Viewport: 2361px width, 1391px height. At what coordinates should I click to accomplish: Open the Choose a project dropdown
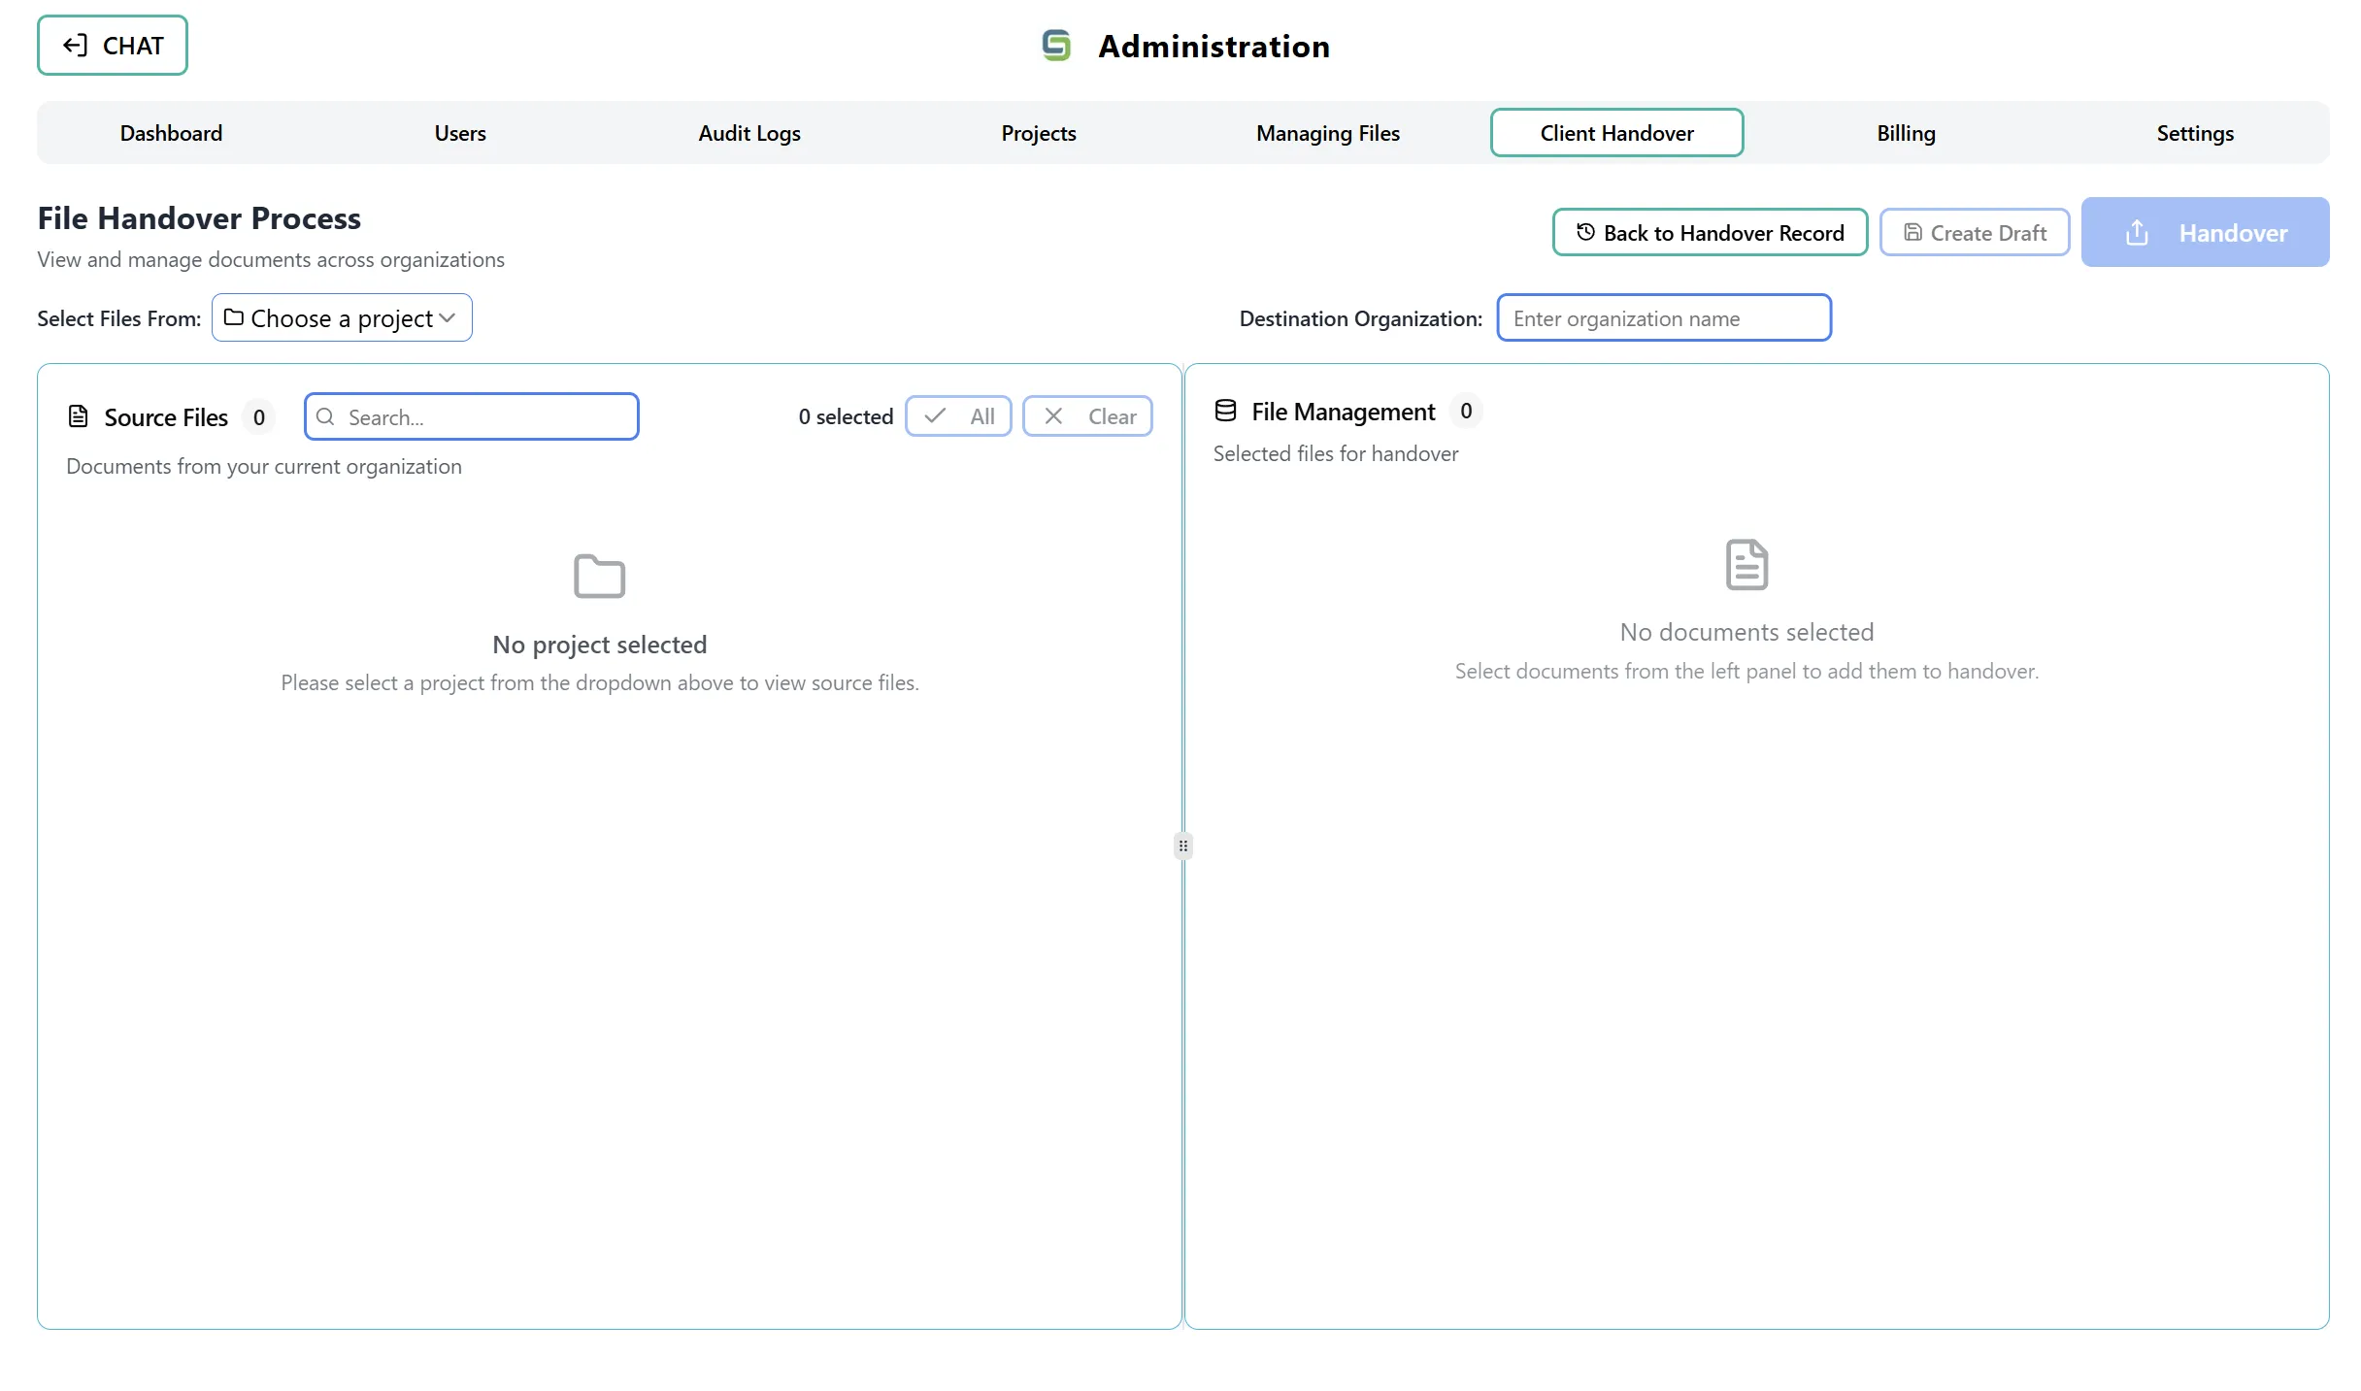[342, 317]
